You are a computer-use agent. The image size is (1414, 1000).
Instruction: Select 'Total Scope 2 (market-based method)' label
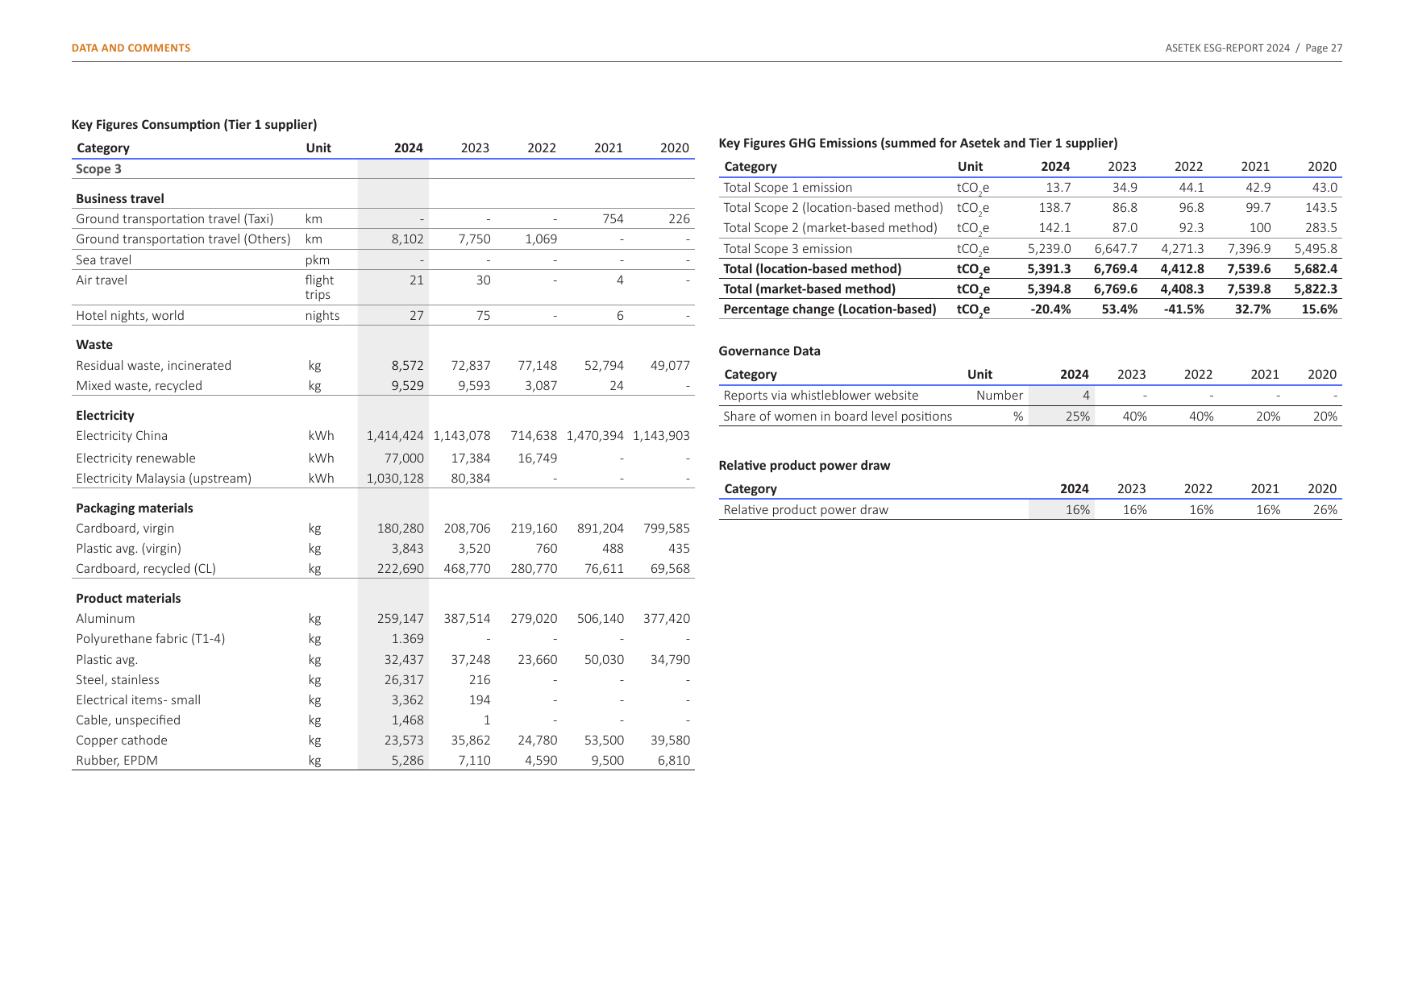click(x=830, y=228)
